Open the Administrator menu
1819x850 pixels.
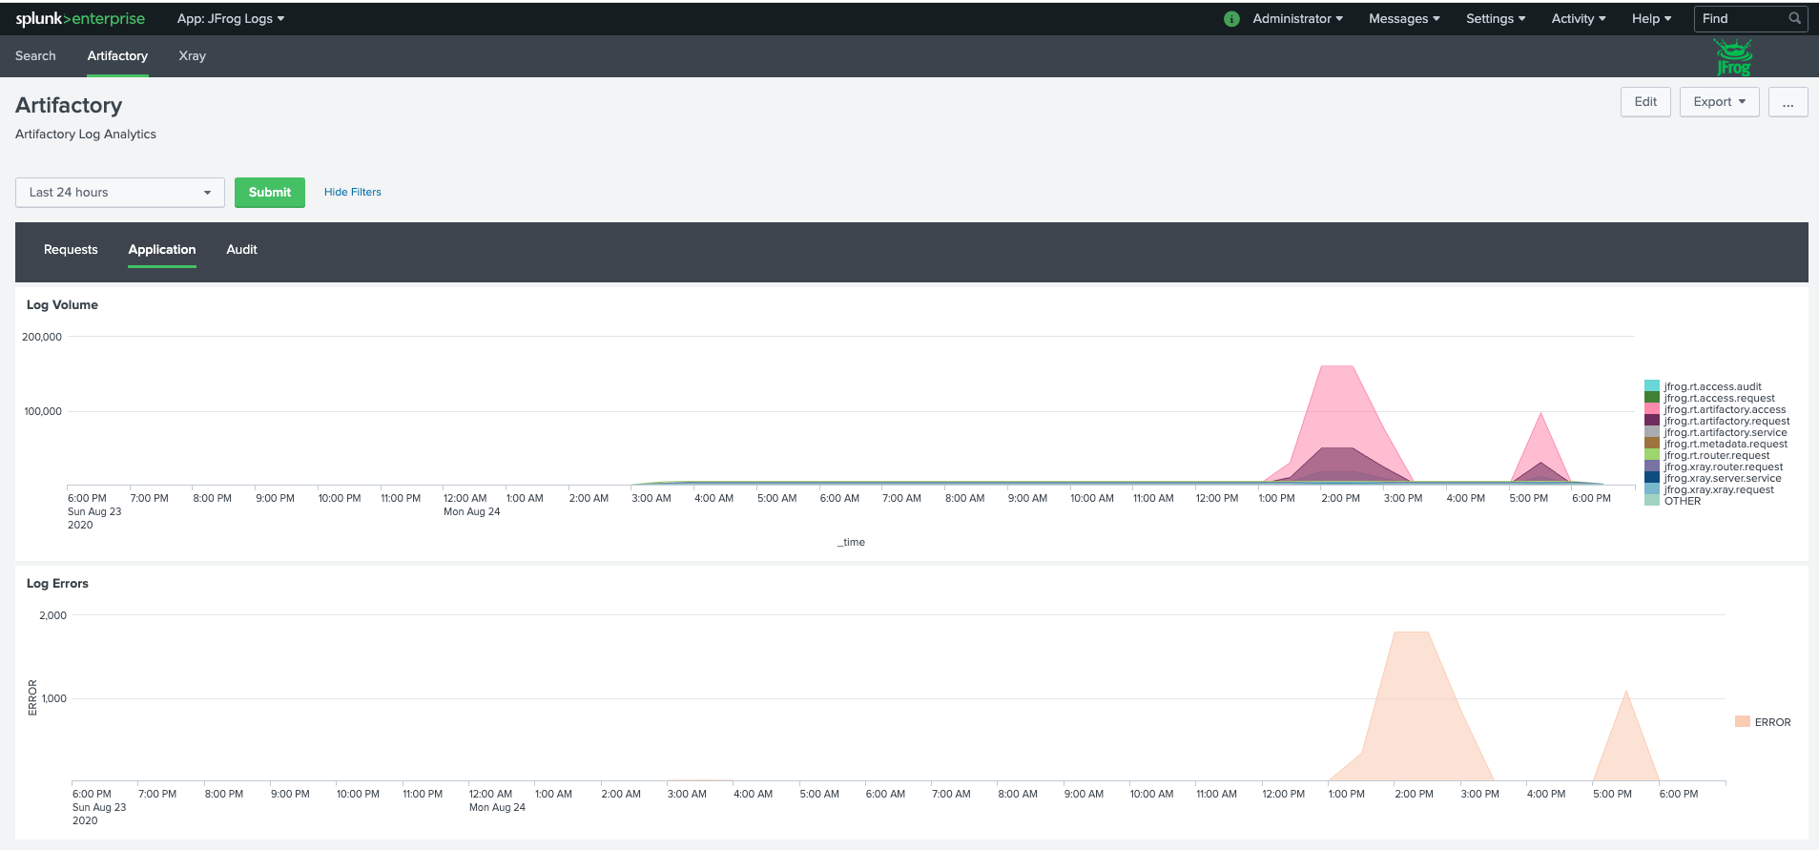[x=1297, y=18]
